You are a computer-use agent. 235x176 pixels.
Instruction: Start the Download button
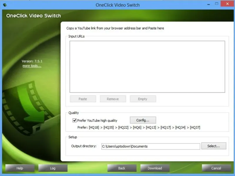pyautogui.click(x=155, y=168)
